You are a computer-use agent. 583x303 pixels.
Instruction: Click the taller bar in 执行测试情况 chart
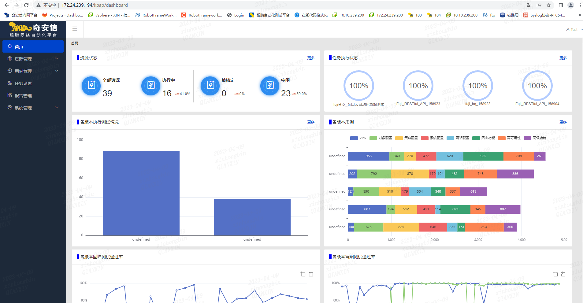pos(141,193)
